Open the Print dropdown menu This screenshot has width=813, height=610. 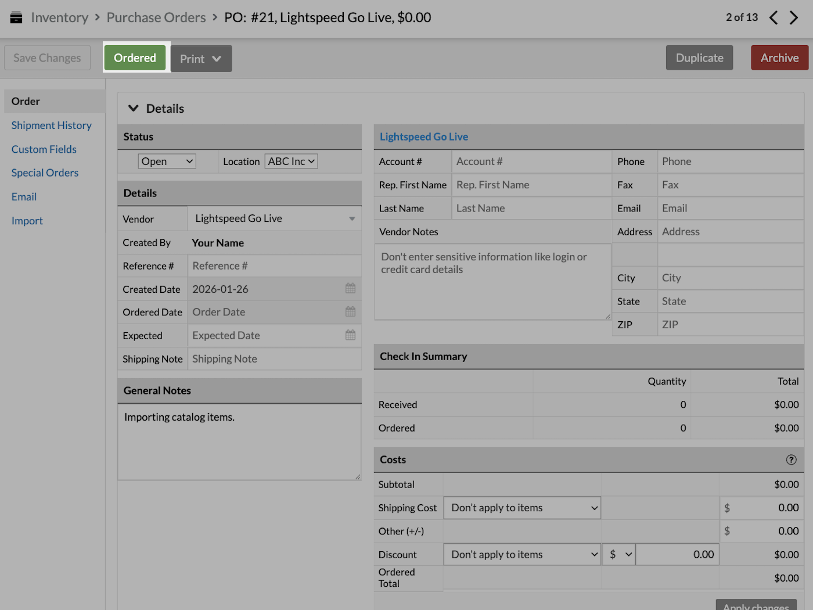[x=200, y=58]
